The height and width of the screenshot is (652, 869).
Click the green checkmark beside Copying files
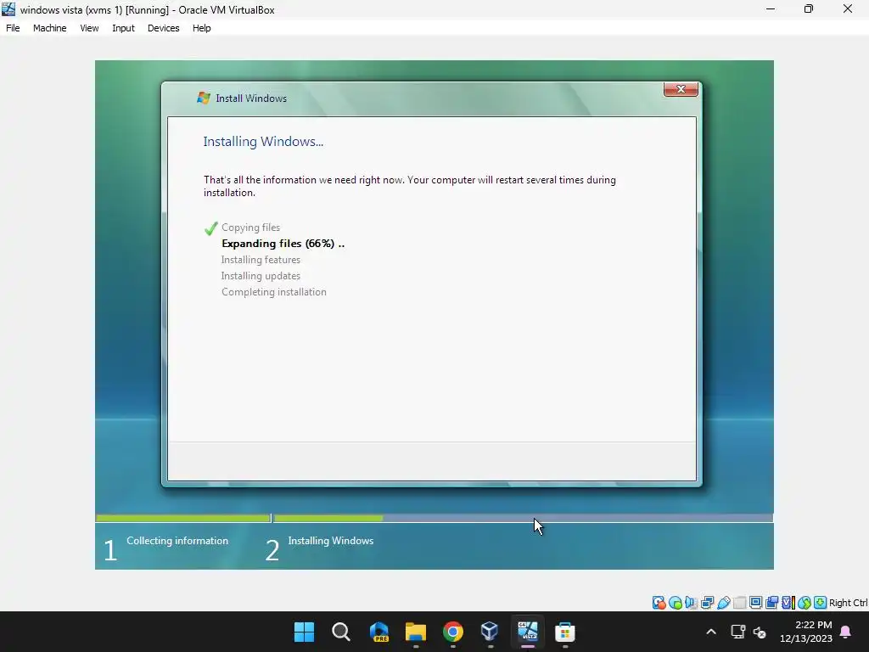tap(210, 228)
